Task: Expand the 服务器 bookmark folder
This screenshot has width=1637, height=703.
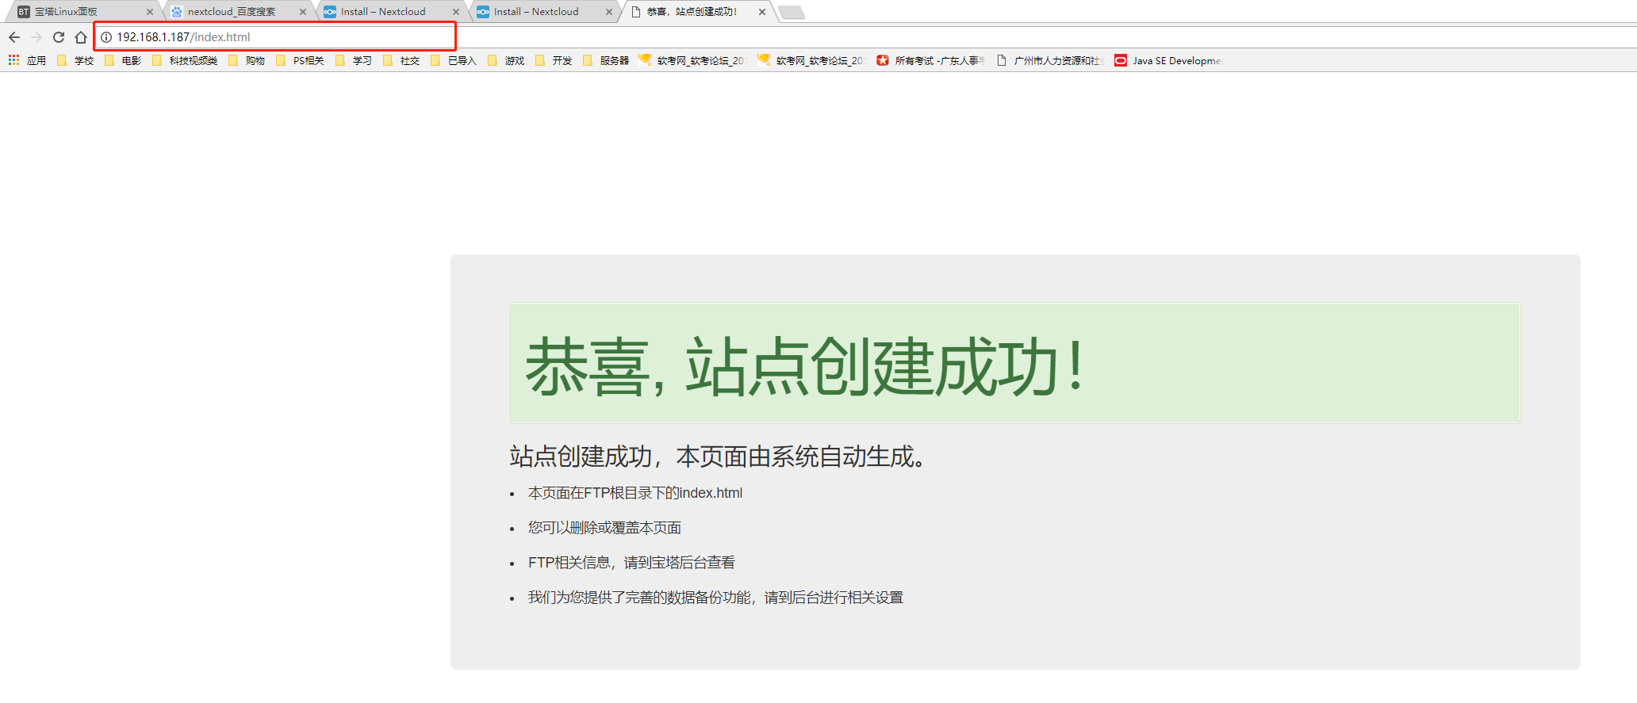Action: pos(606,60)
